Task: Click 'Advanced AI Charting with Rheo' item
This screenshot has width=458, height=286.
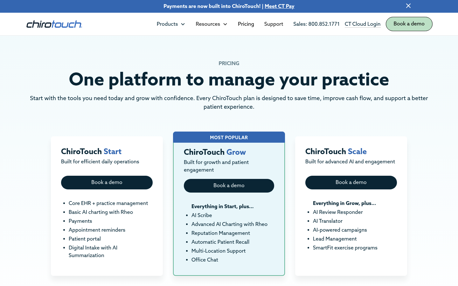Action: (x=229, y=224)
